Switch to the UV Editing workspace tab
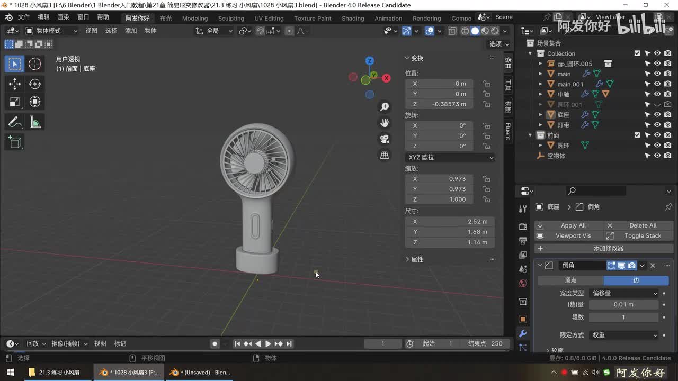 tap(269, 18)
